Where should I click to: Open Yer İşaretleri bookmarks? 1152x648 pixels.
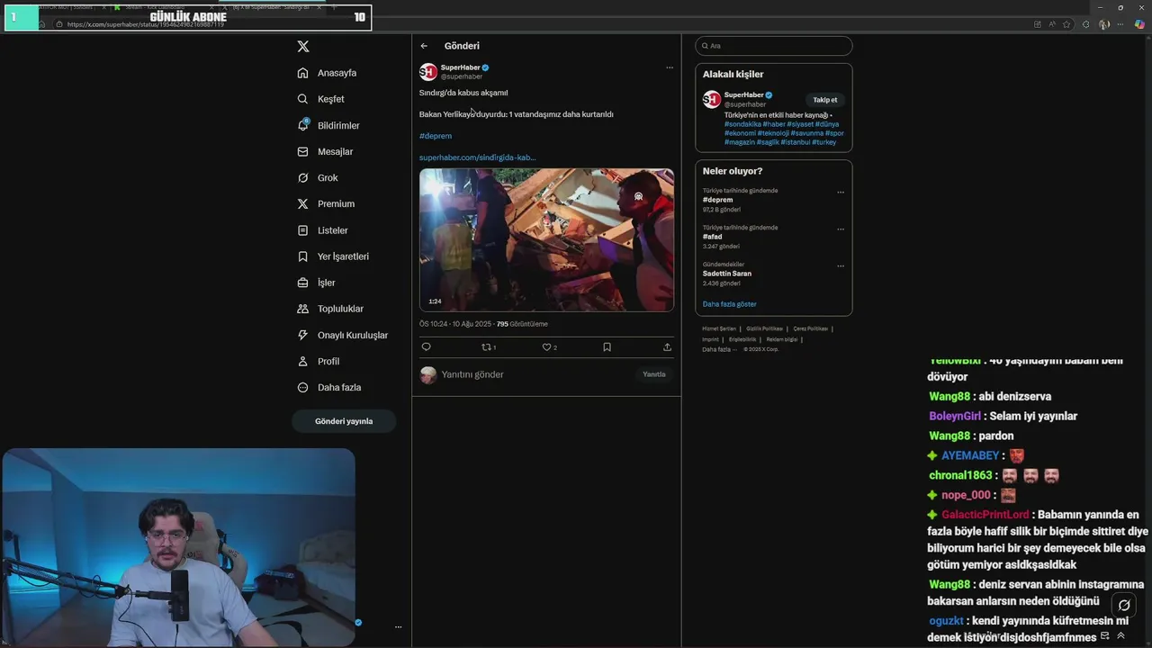[333, 256]
